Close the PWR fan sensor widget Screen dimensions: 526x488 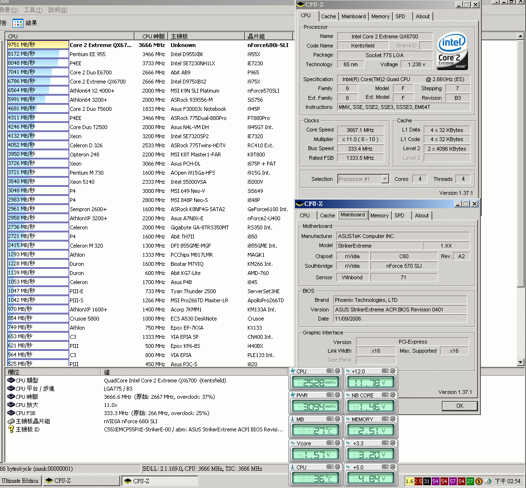coord(338,395)
